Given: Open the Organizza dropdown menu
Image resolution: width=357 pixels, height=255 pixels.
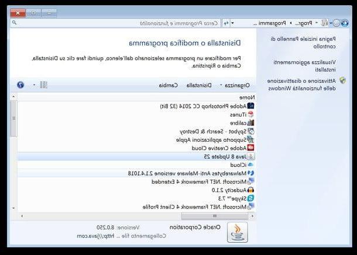Looking at the screenshot, I should (235, 85).
